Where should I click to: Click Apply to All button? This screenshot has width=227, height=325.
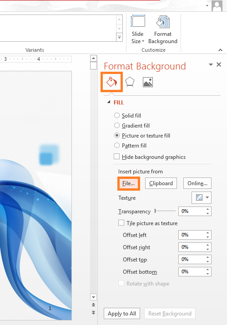coord(122,314)
